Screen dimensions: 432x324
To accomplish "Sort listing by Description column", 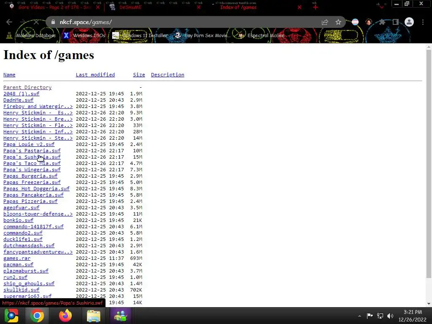I will [x=167, y=75].
